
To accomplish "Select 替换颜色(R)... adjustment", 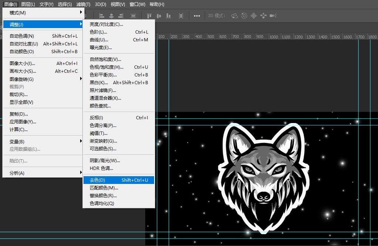I will 119,195.
